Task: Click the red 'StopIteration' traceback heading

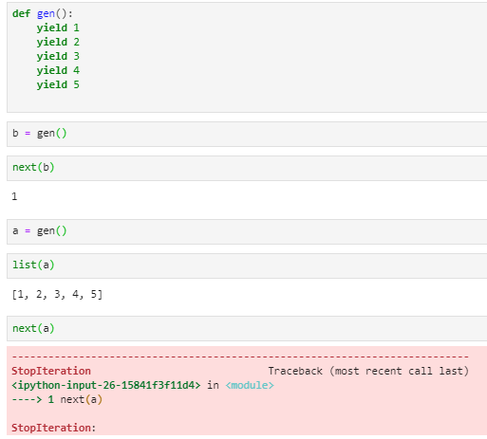Action: (x=51, y=371)
